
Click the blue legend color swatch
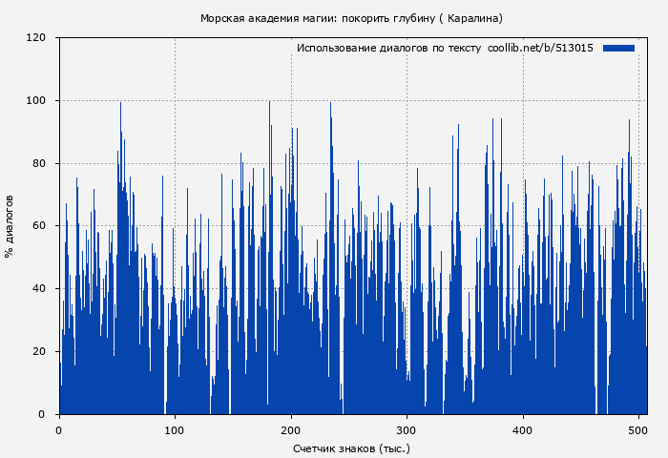[618, 48]
